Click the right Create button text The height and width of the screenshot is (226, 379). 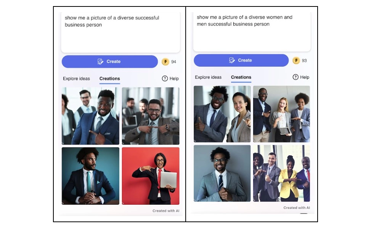pyautogui.click(x=245, y=60)
